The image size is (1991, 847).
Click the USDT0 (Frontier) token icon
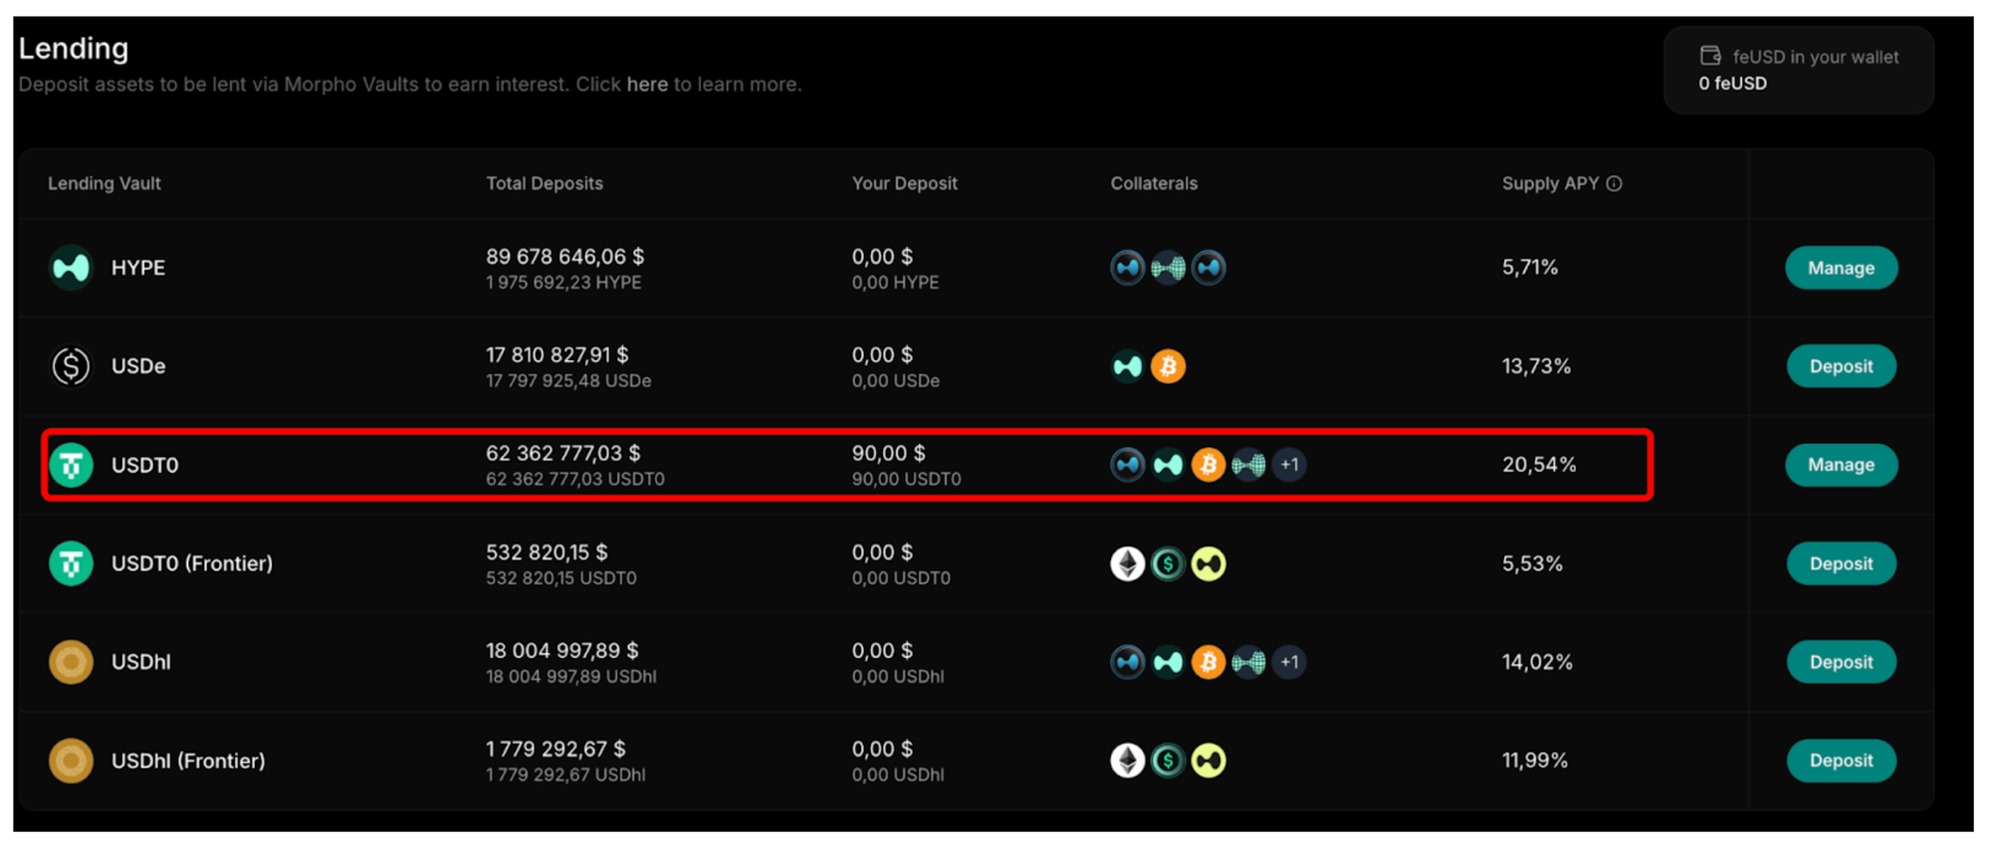pyautogui.click(x=71, y=563)
